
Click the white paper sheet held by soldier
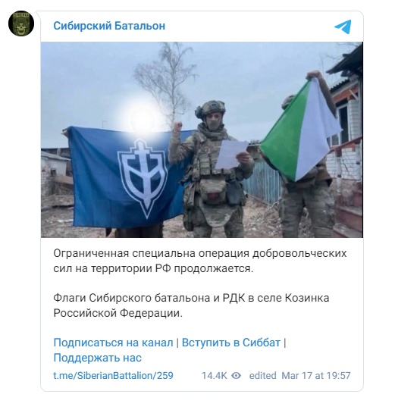232,155
